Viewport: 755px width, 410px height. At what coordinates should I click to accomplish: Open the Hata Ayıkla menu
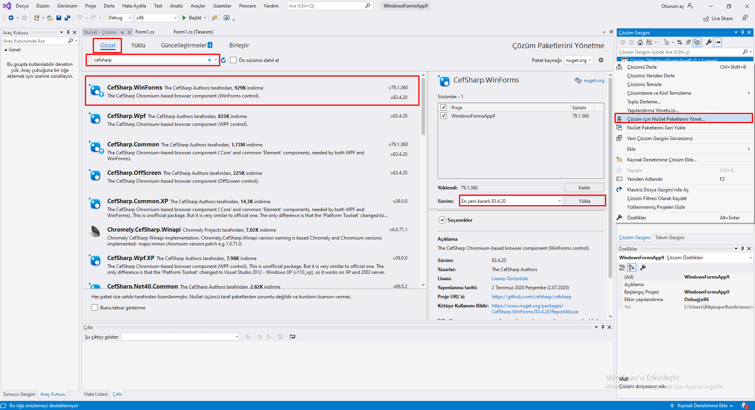(x=134, y=6)
